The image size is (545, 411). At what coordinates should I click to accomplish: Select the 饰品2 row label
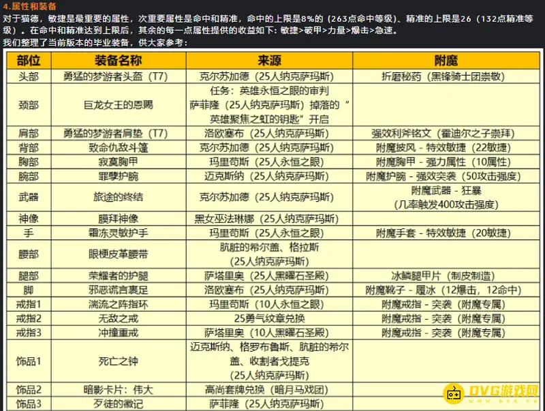(x=29, y=390)
